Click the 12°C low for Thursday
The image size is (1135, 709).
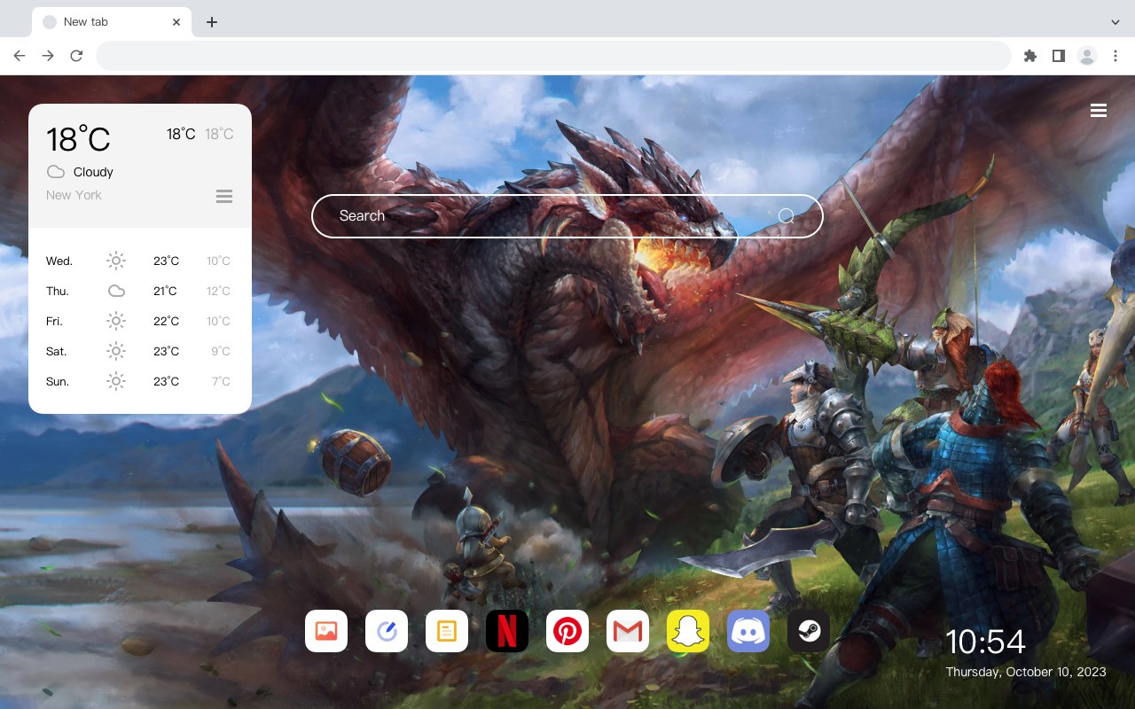[219, 291]
